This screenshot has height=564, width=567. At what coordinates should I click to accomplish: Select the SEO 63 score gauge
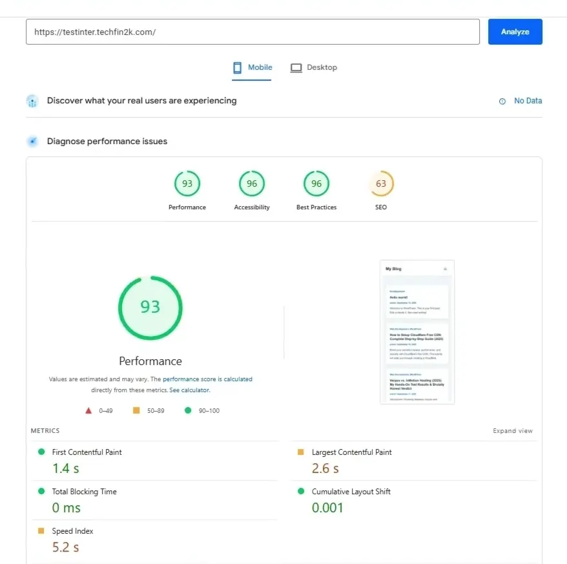381,183
